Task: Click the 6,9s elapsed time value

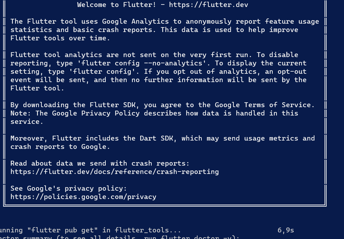Action: click(286, 230)
